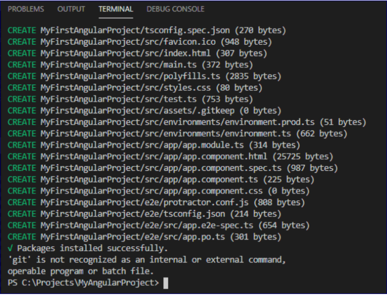This screenshot has width=387, height=295.
Task: Select the TERMINAL tab
Action: (x=116, y=9)
